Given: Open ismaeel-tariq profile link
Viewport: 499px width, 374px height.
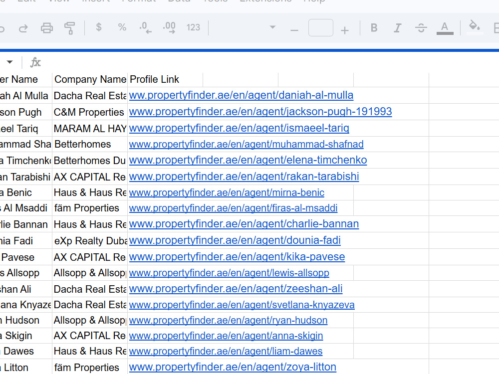Looking at the screenshot, I should point(239,128).
